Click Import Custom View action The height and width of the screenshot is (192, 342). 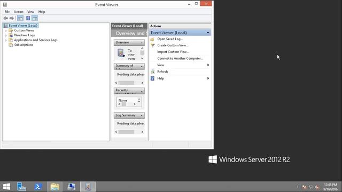173,52
